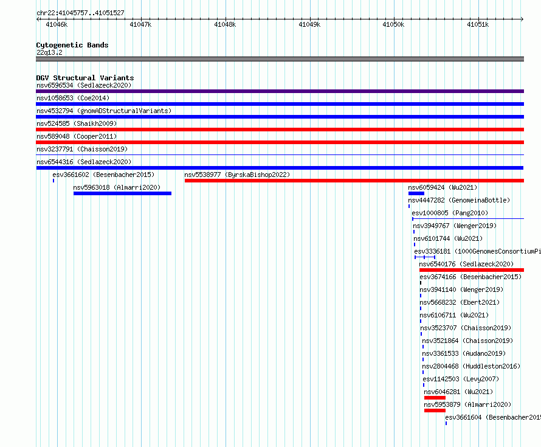Click the 41049k ruler tick label
The width and height of the screenshot is (541, 447).
tap(309, 24)
